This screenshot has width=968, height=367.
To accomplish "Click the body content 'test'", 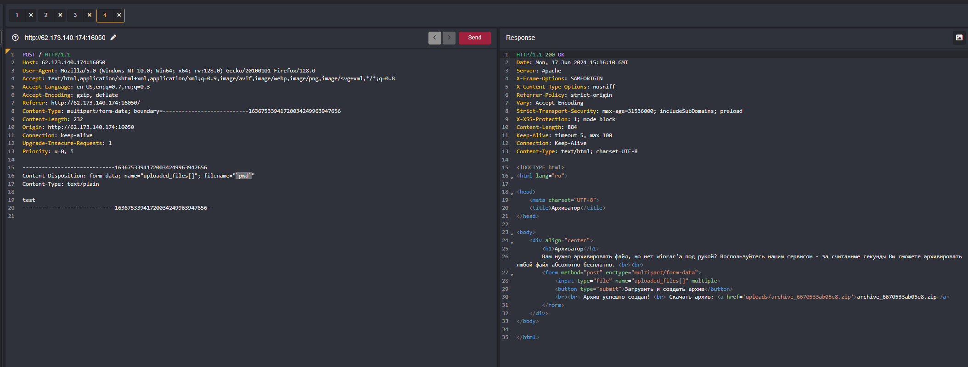I will 29,200.
